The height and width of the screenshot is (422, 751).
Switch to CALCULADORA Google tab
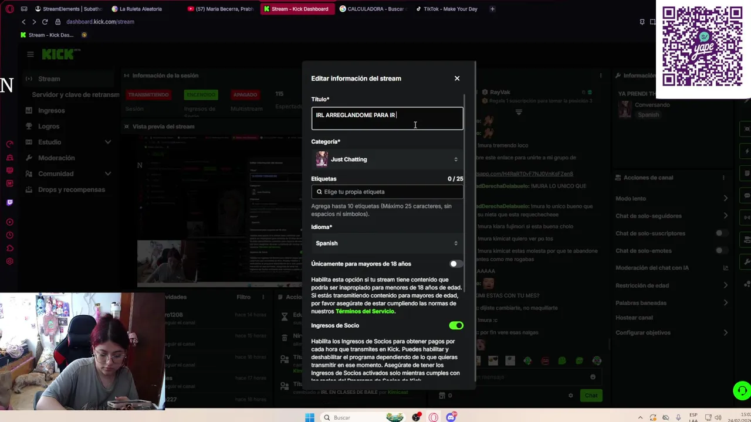pyautogui.click(x=373, y=9)
